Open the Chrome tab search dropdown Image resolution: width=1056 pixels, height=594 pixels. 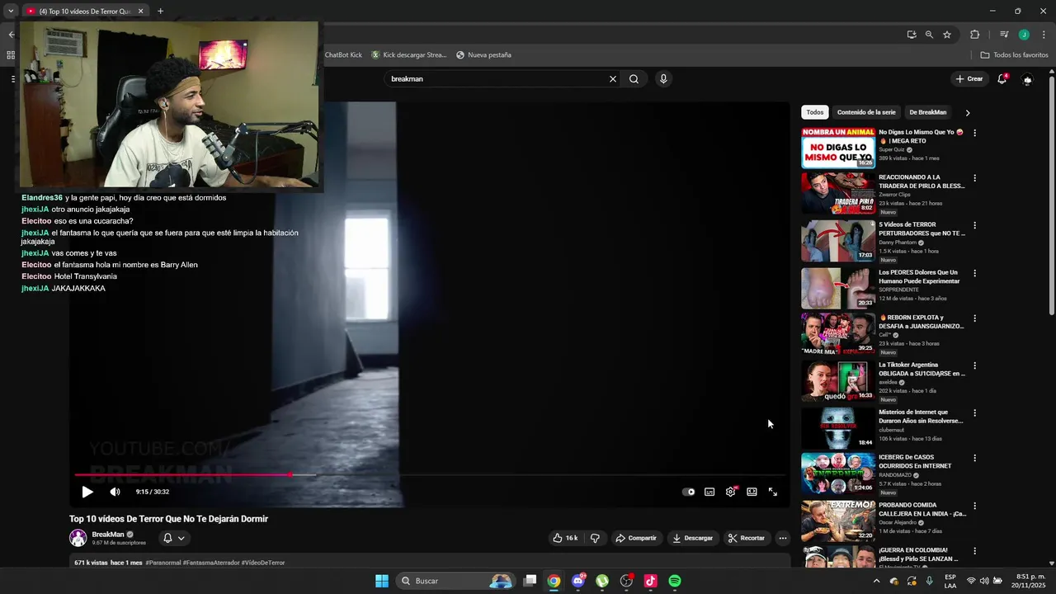11,11
